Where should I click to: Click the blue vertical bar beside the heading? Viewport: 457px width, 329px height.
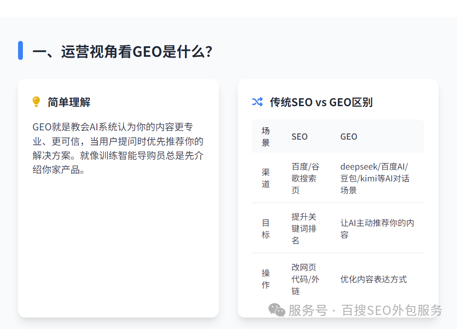pyautogui.click(x=20, y=50)
